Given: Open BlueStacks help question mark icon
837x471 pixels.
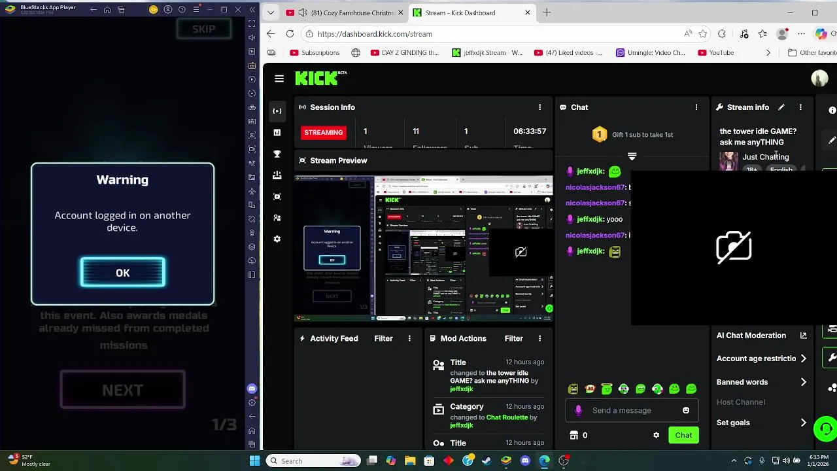Looking at the screenshot, I should [x=182, y=10].
